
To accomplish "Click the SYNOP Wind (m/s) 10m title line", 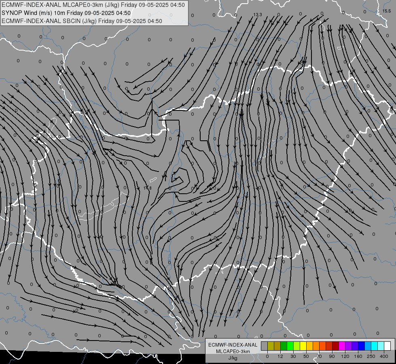I will [66, 13].
